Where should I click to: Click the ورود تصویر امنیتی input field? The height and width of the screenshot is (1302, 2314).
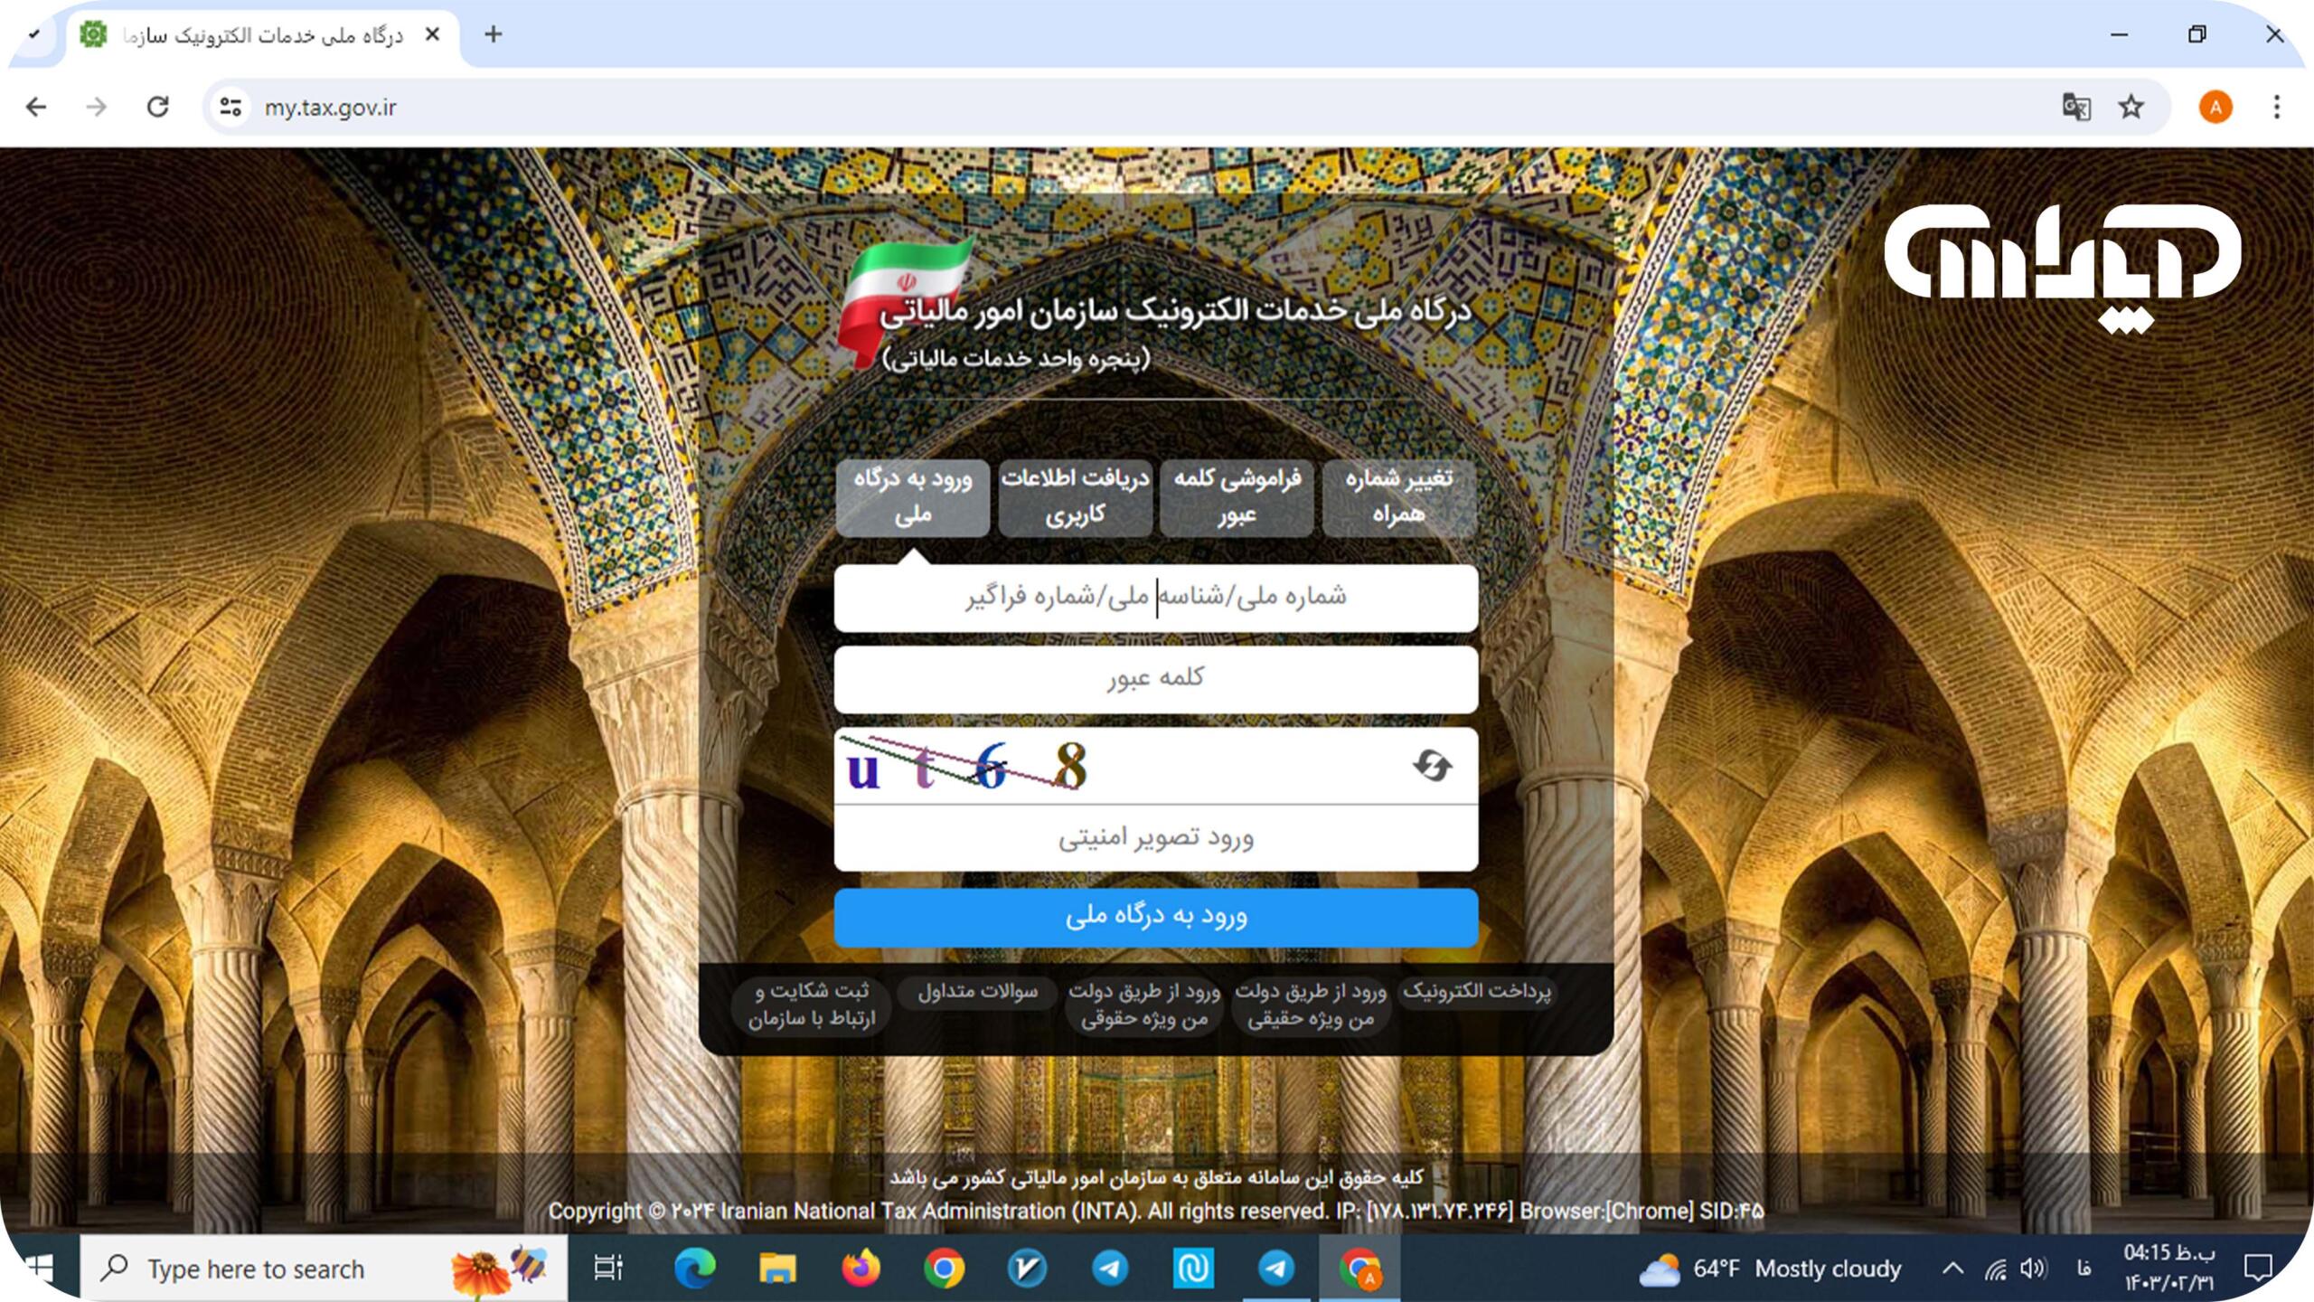pyautogui.click(x=1155, y=839)
